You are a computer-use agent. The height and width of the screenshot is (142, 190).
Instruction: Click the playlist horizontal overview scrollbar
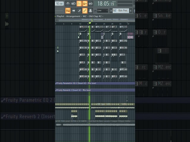coord(97,20)
